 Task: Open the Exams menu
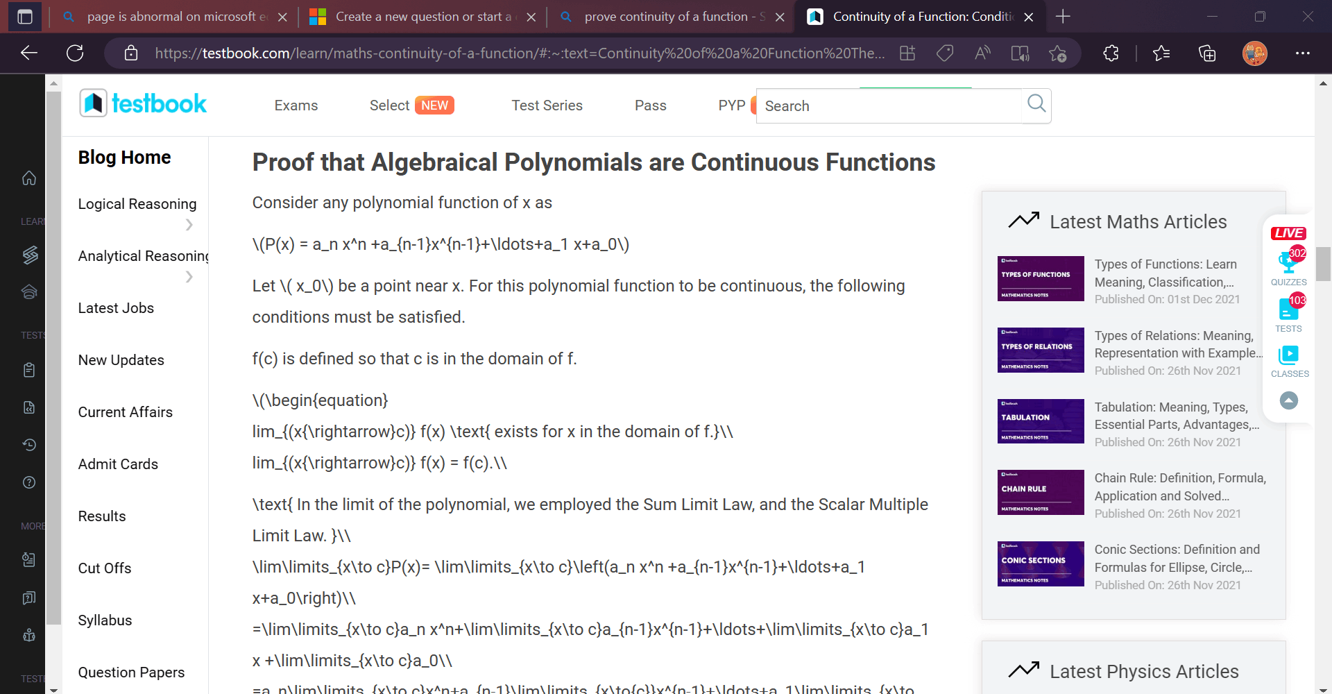296,105
